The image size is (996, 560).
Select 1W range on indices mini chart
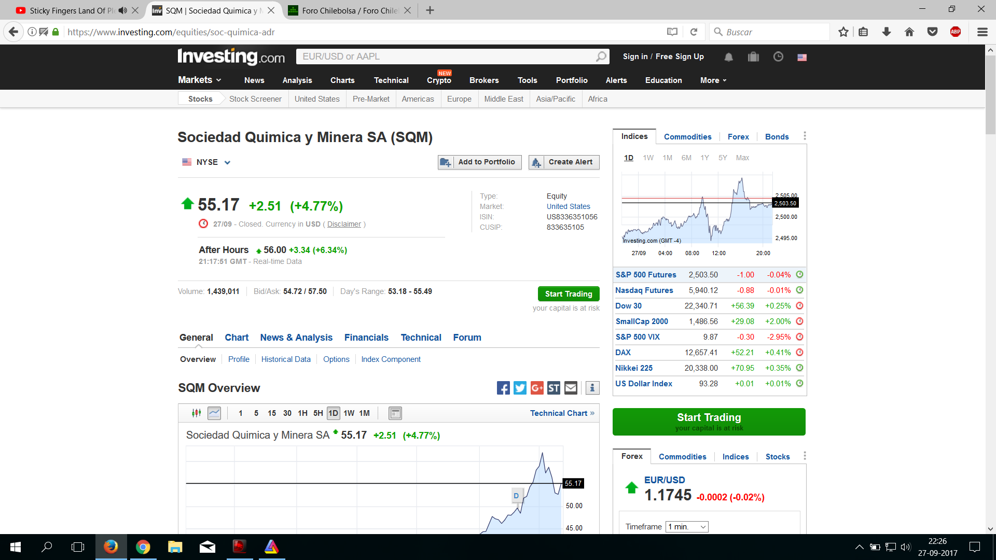click(648, 158)
